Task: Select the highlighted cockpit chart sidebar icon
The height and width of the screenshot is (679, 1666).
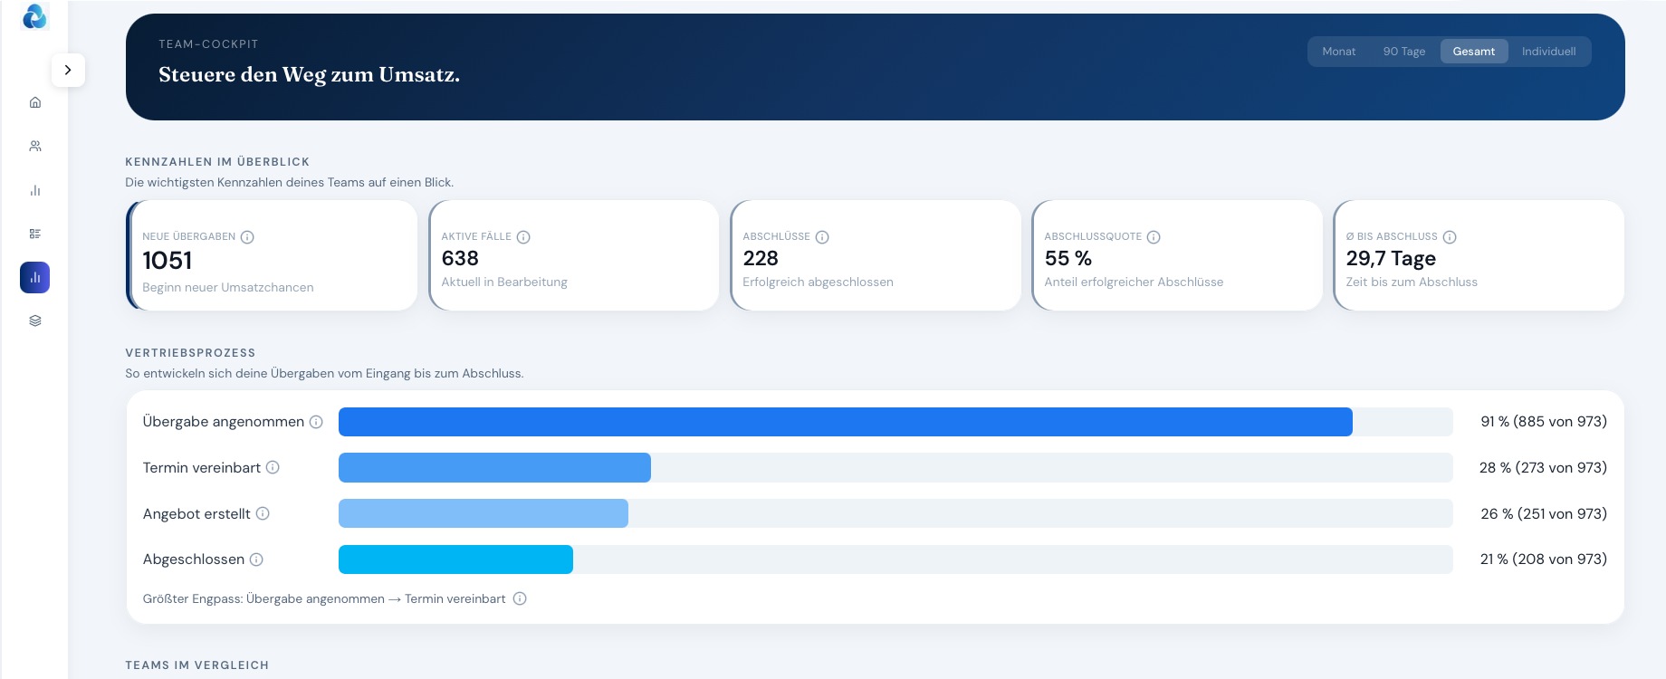Action: coord(35,278)
